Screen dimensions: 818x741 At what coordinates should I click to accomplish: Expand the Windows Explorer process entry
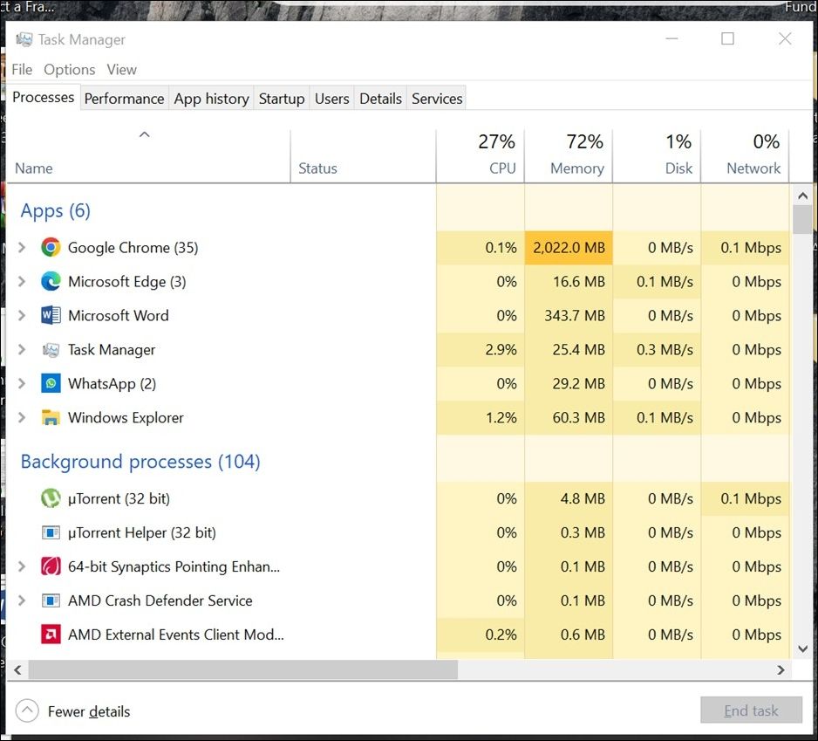(x=22, y=418)
